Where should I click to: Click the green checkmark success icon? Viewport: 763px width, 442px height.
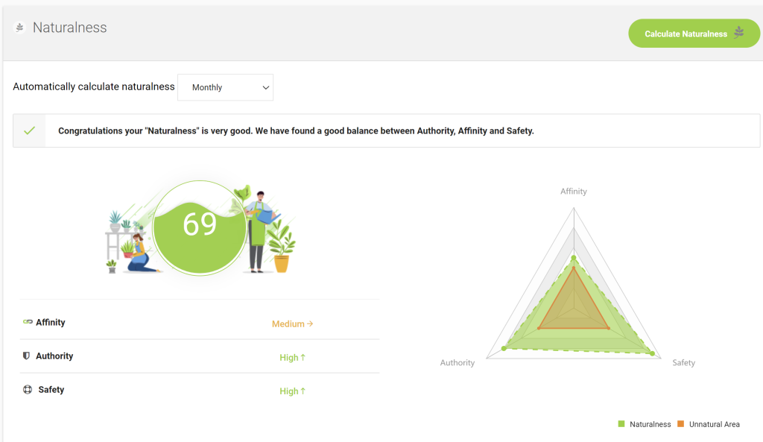click(29, 130)
